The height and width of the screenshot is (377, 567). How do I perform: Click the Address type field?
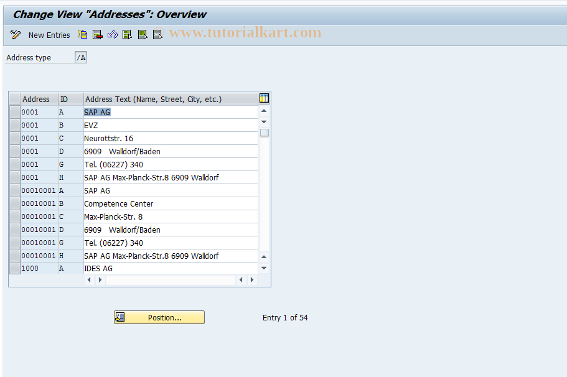pos(81,57)
